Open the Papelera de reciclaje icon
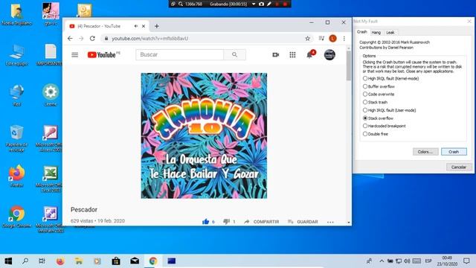Image resolution: width=476 pixels, height=268 pixels. [x=16, y=138]
